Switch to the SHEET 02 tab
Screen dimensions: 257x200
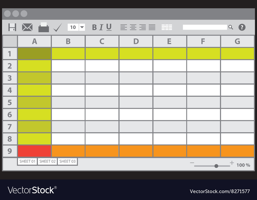tap(48, 161)
